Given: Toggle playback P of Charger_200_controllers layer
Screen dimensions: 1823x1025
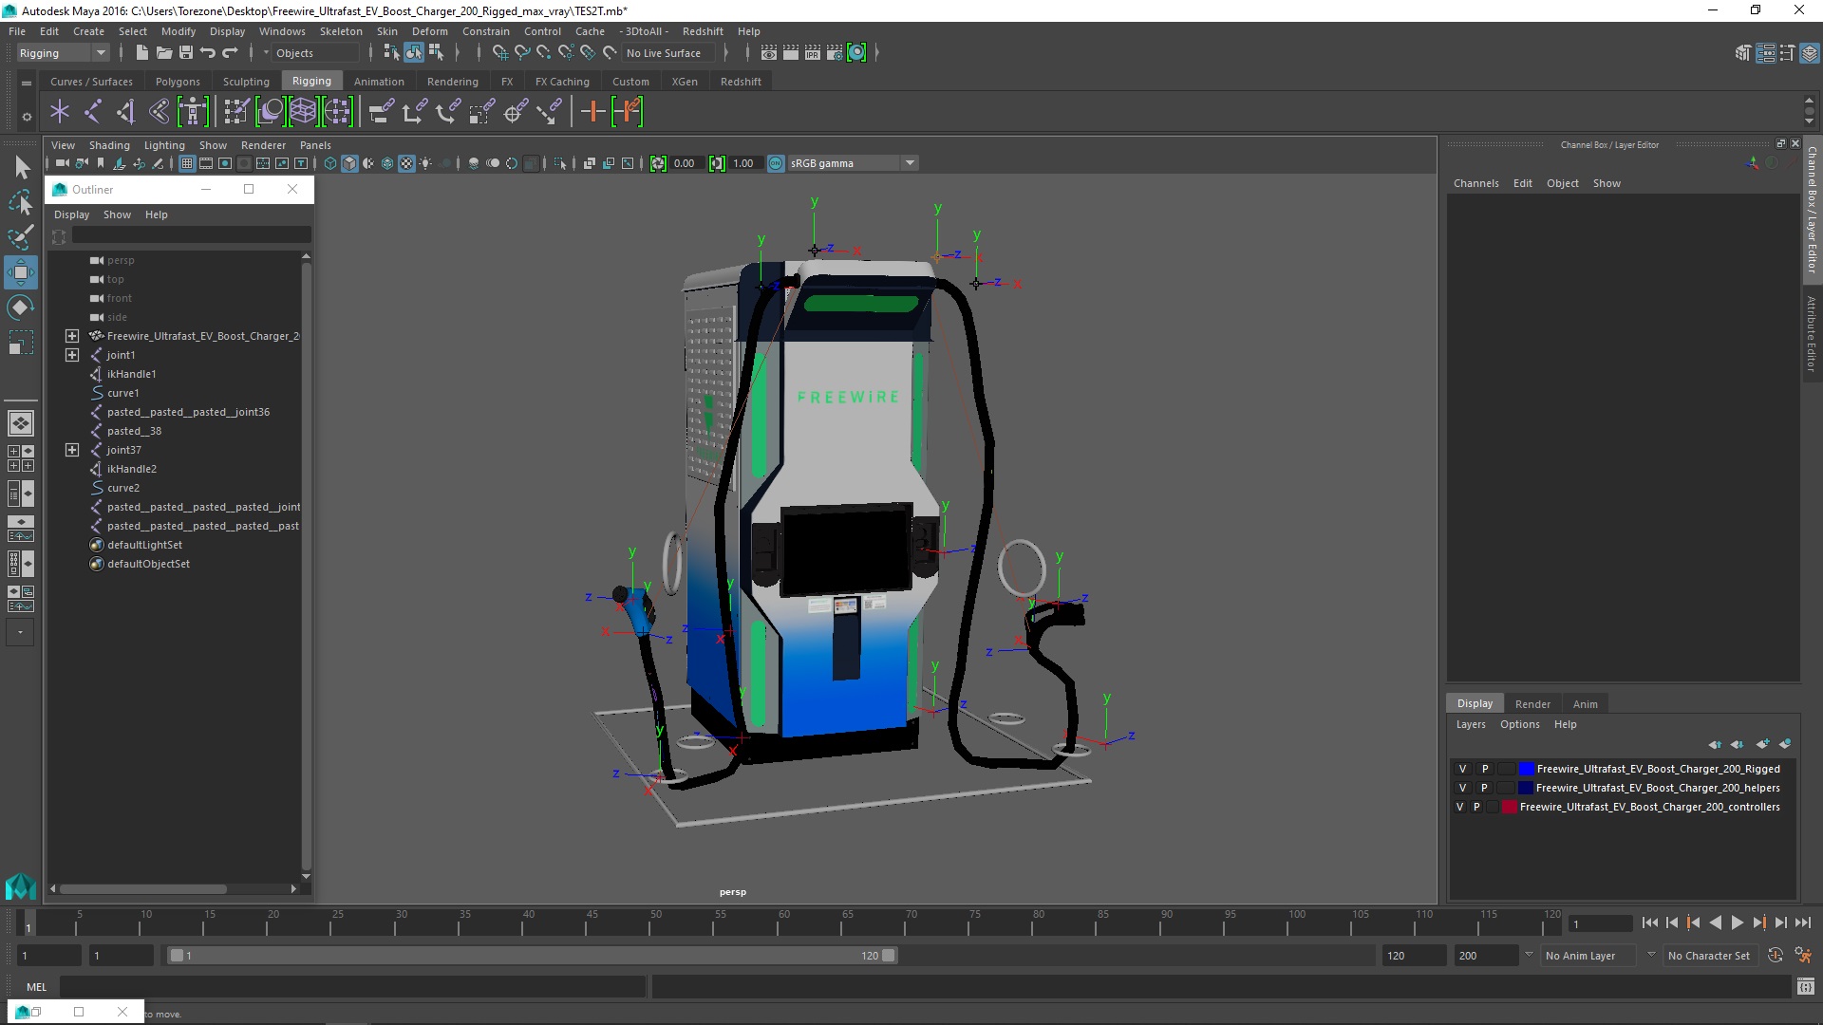Looking at the screenshot, I should click(1476, 807).
